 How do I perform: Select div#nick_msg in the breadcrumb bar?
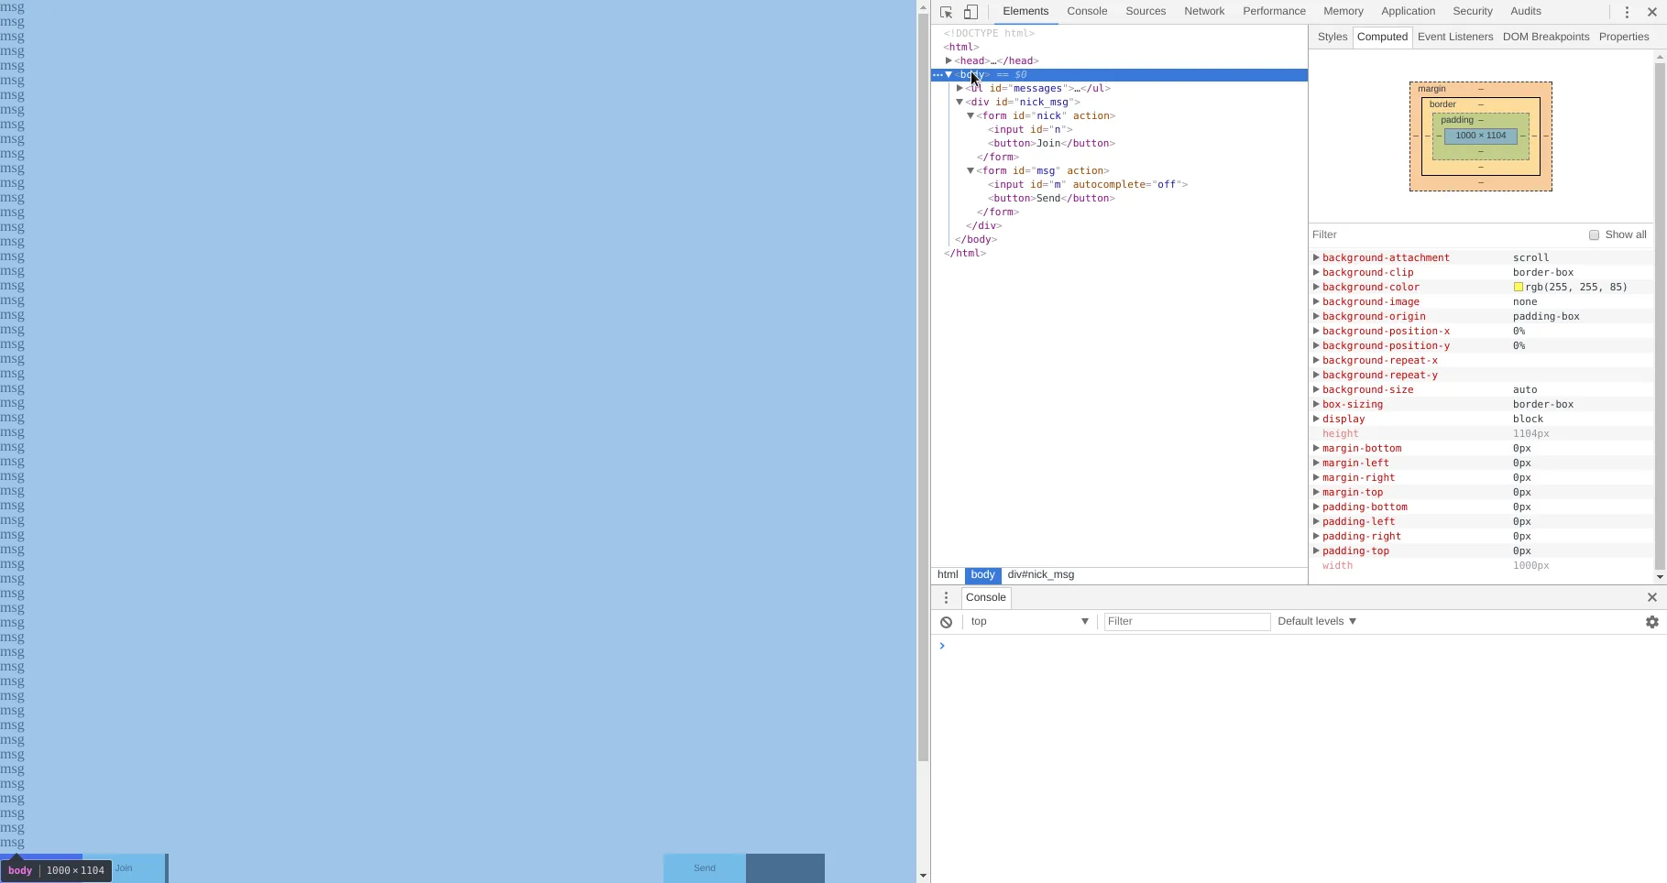click(x=1041, y=575)
